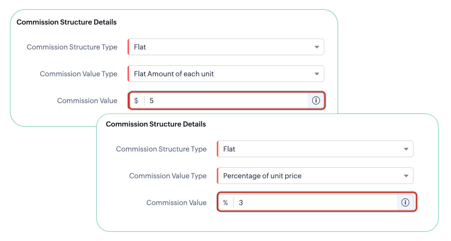Click Commission Value Type label beside Flat Amount dropdown
Image resolution: width=451 pixels, height=241 pixels.
[79, 74]
